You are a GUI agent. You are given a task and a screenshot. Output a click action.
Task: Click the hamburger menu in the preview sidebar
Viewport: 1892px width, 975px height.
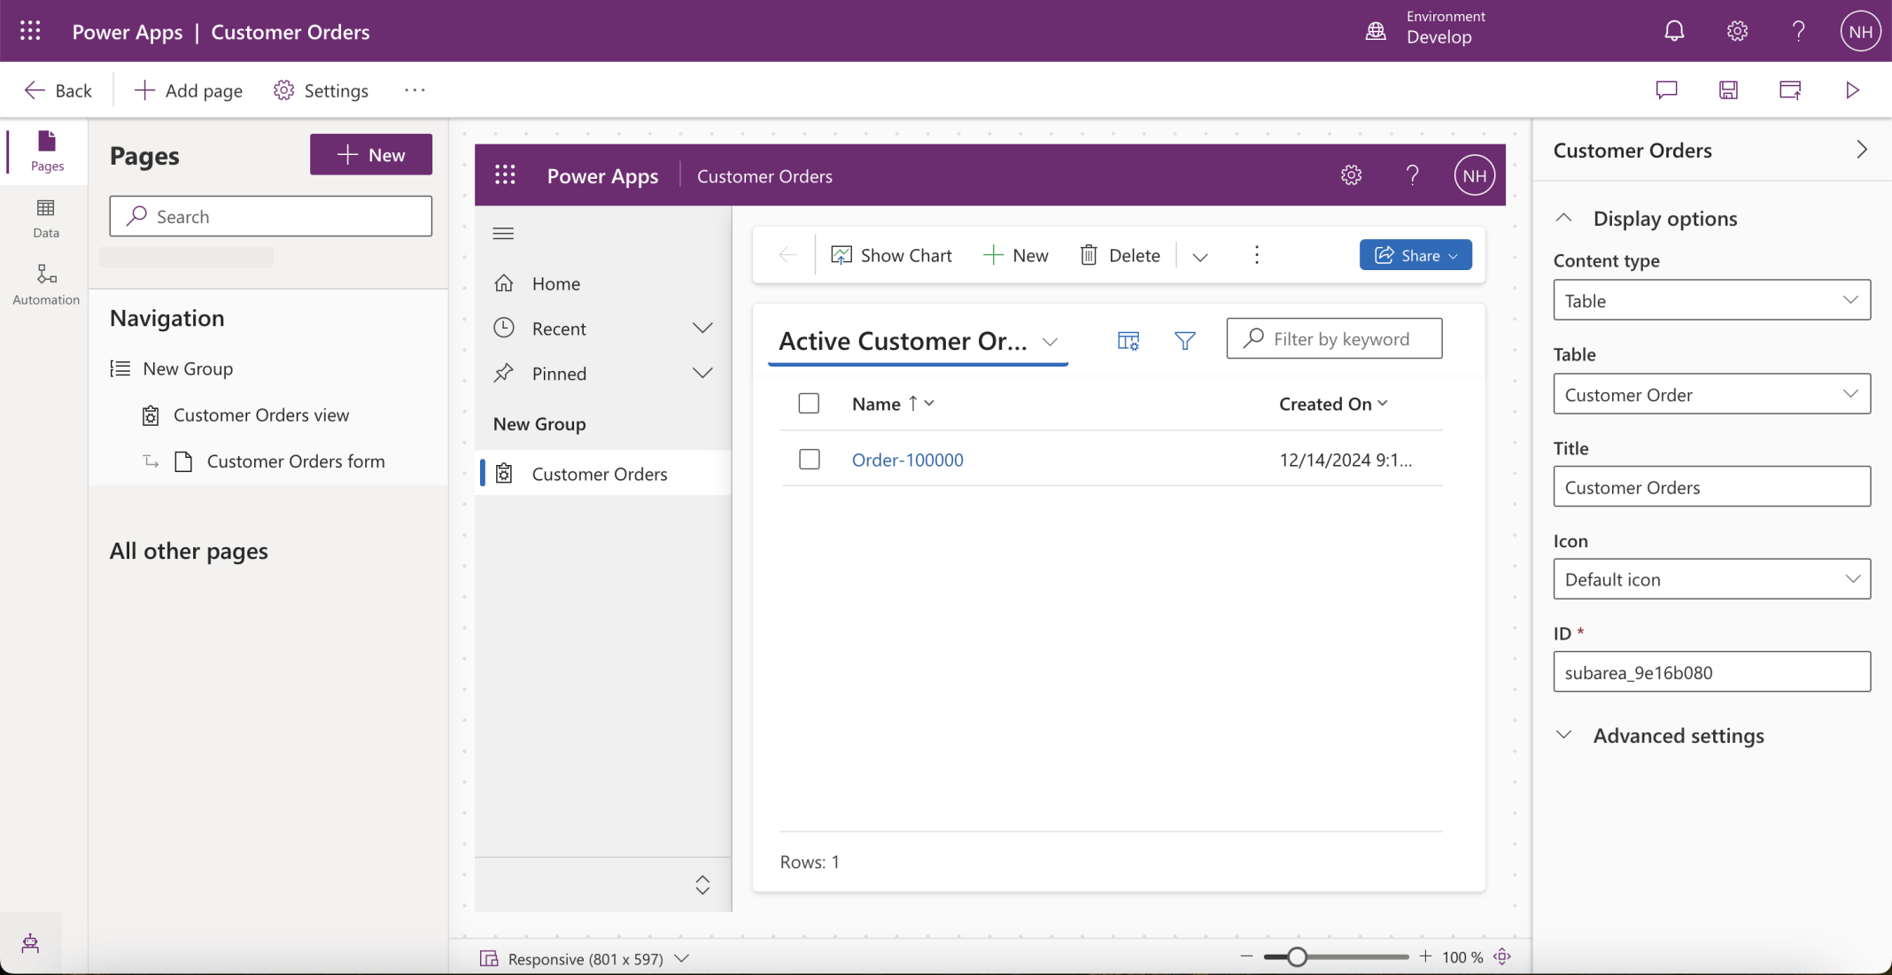pos(503,234)
